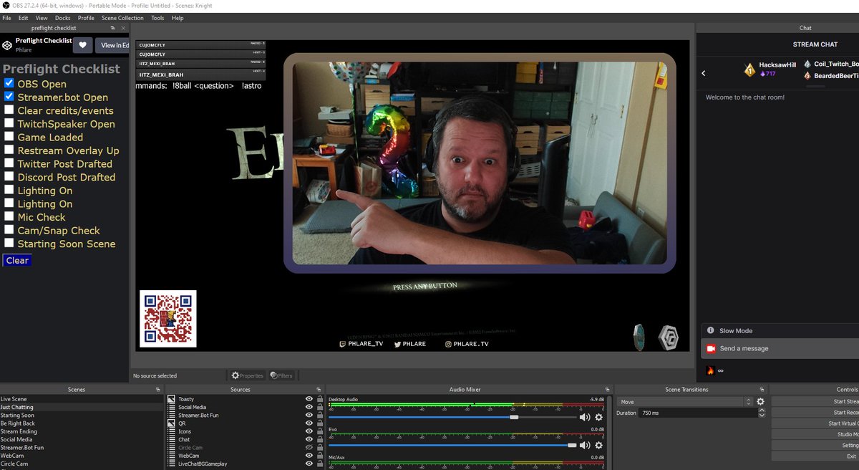
Task: Check the Game Loaded checkbox
Action: coord(9,136)
